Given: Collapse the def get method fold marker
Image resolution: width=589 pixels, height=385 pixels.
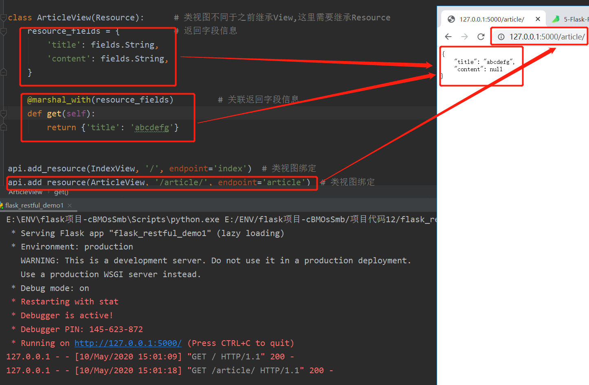Looking at the screenshot, I should [4, 114].
